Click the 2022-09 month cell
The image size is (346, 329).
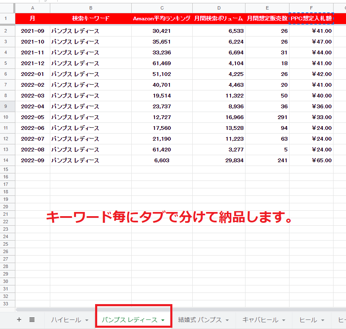(x=33, y=161)
